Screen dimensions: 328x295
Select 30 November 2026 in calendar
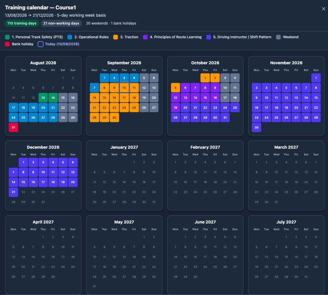tap(257, 127)
